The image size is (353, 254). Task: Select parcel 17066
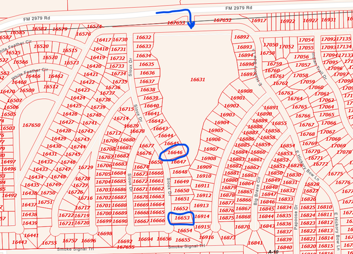(x=329, y=123)
